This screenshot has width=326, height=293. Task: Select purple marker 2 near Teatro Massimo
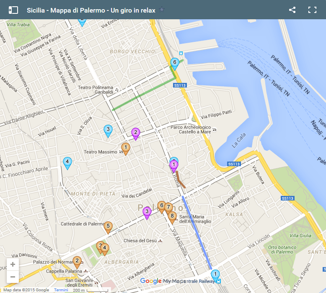[x=135, y=133]
